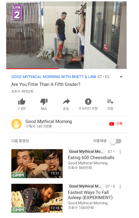Viewport: 139px width, 218px height.
Task: Open options menu for Fastest Ways To Fall Asleep
Action: [x=120, y=187]
